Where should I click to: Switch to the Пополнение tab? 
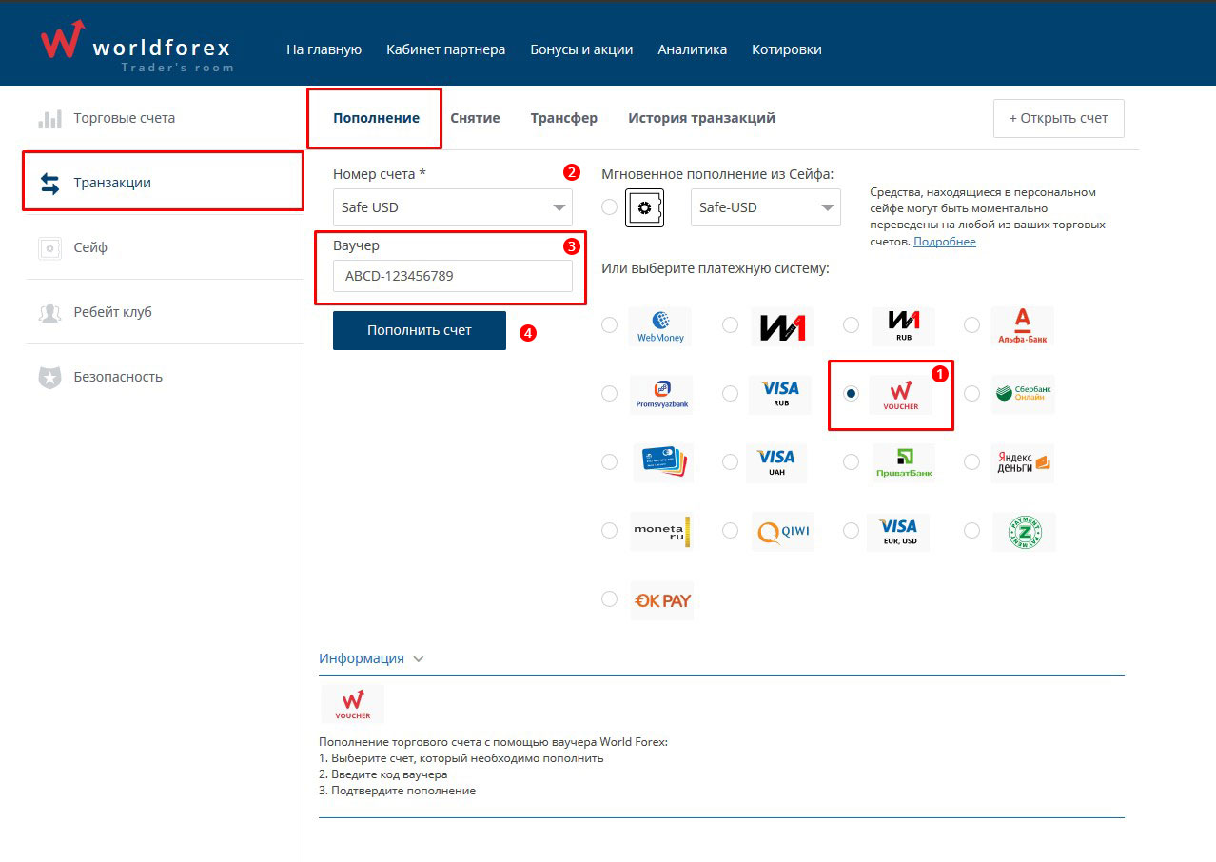point(376,118)
